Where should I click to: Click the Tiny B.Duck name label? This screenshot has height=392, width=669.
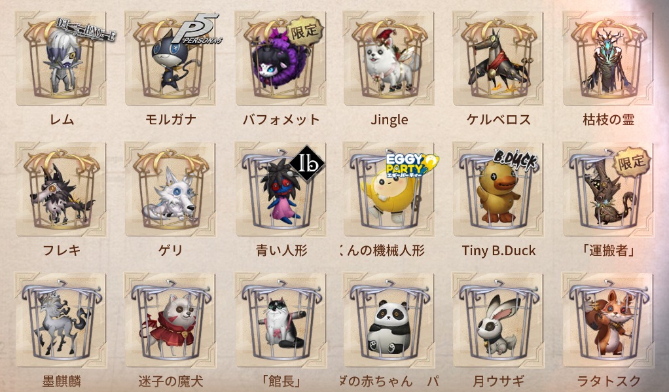click(498, 251)
